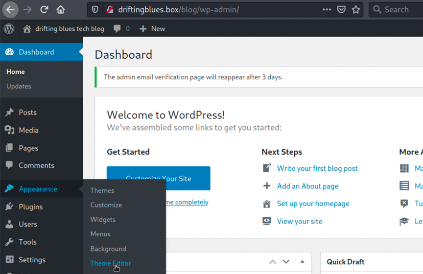Bookmark this page with the star icon
423x274 pixels.
(x=356, y=10)
